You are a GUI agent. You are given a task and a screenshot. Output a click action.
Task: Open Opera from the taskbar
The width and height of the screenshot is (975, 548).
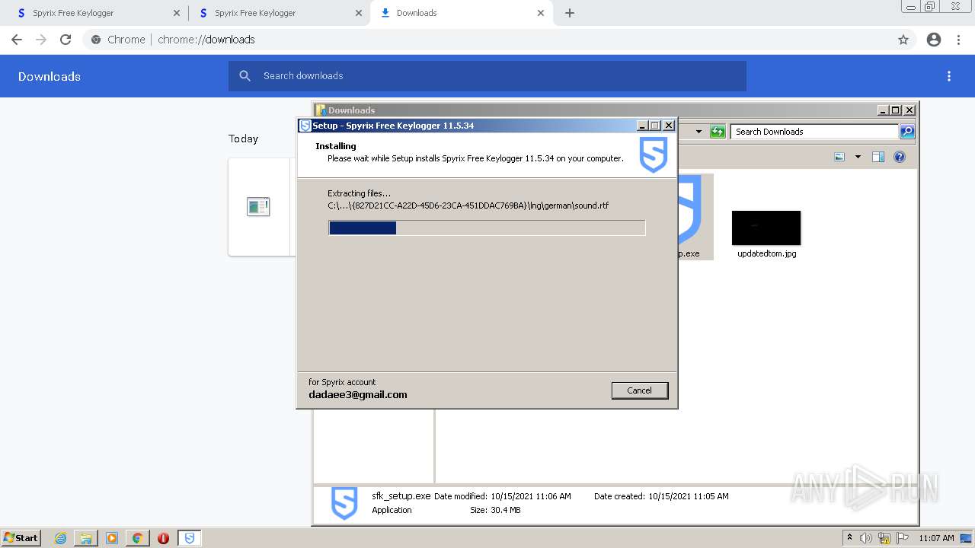(x=163, y=538)
